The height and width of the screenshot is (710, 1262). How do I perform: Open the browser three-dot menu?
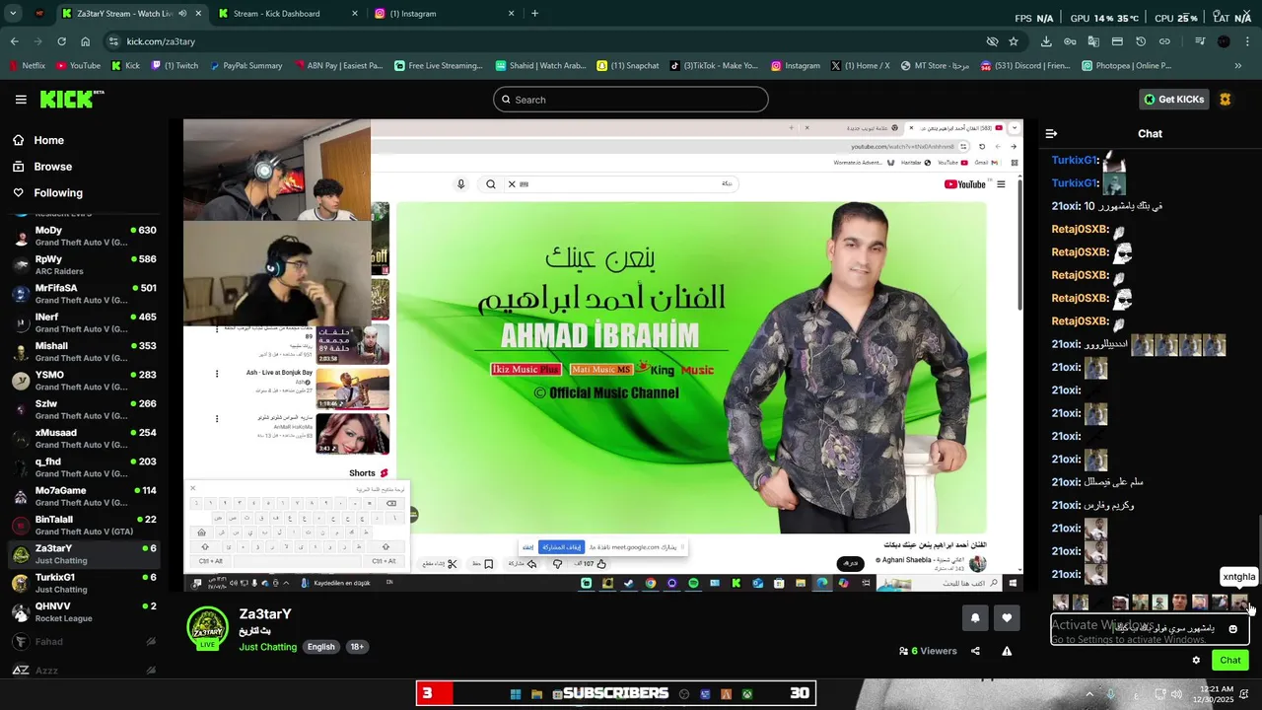point(1247,41)
